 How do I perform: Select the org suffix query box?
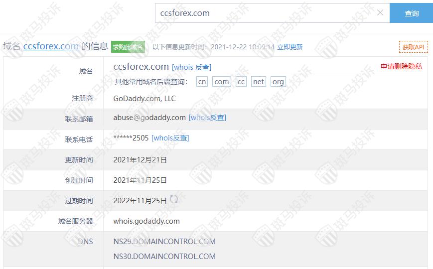coord(278,82)
